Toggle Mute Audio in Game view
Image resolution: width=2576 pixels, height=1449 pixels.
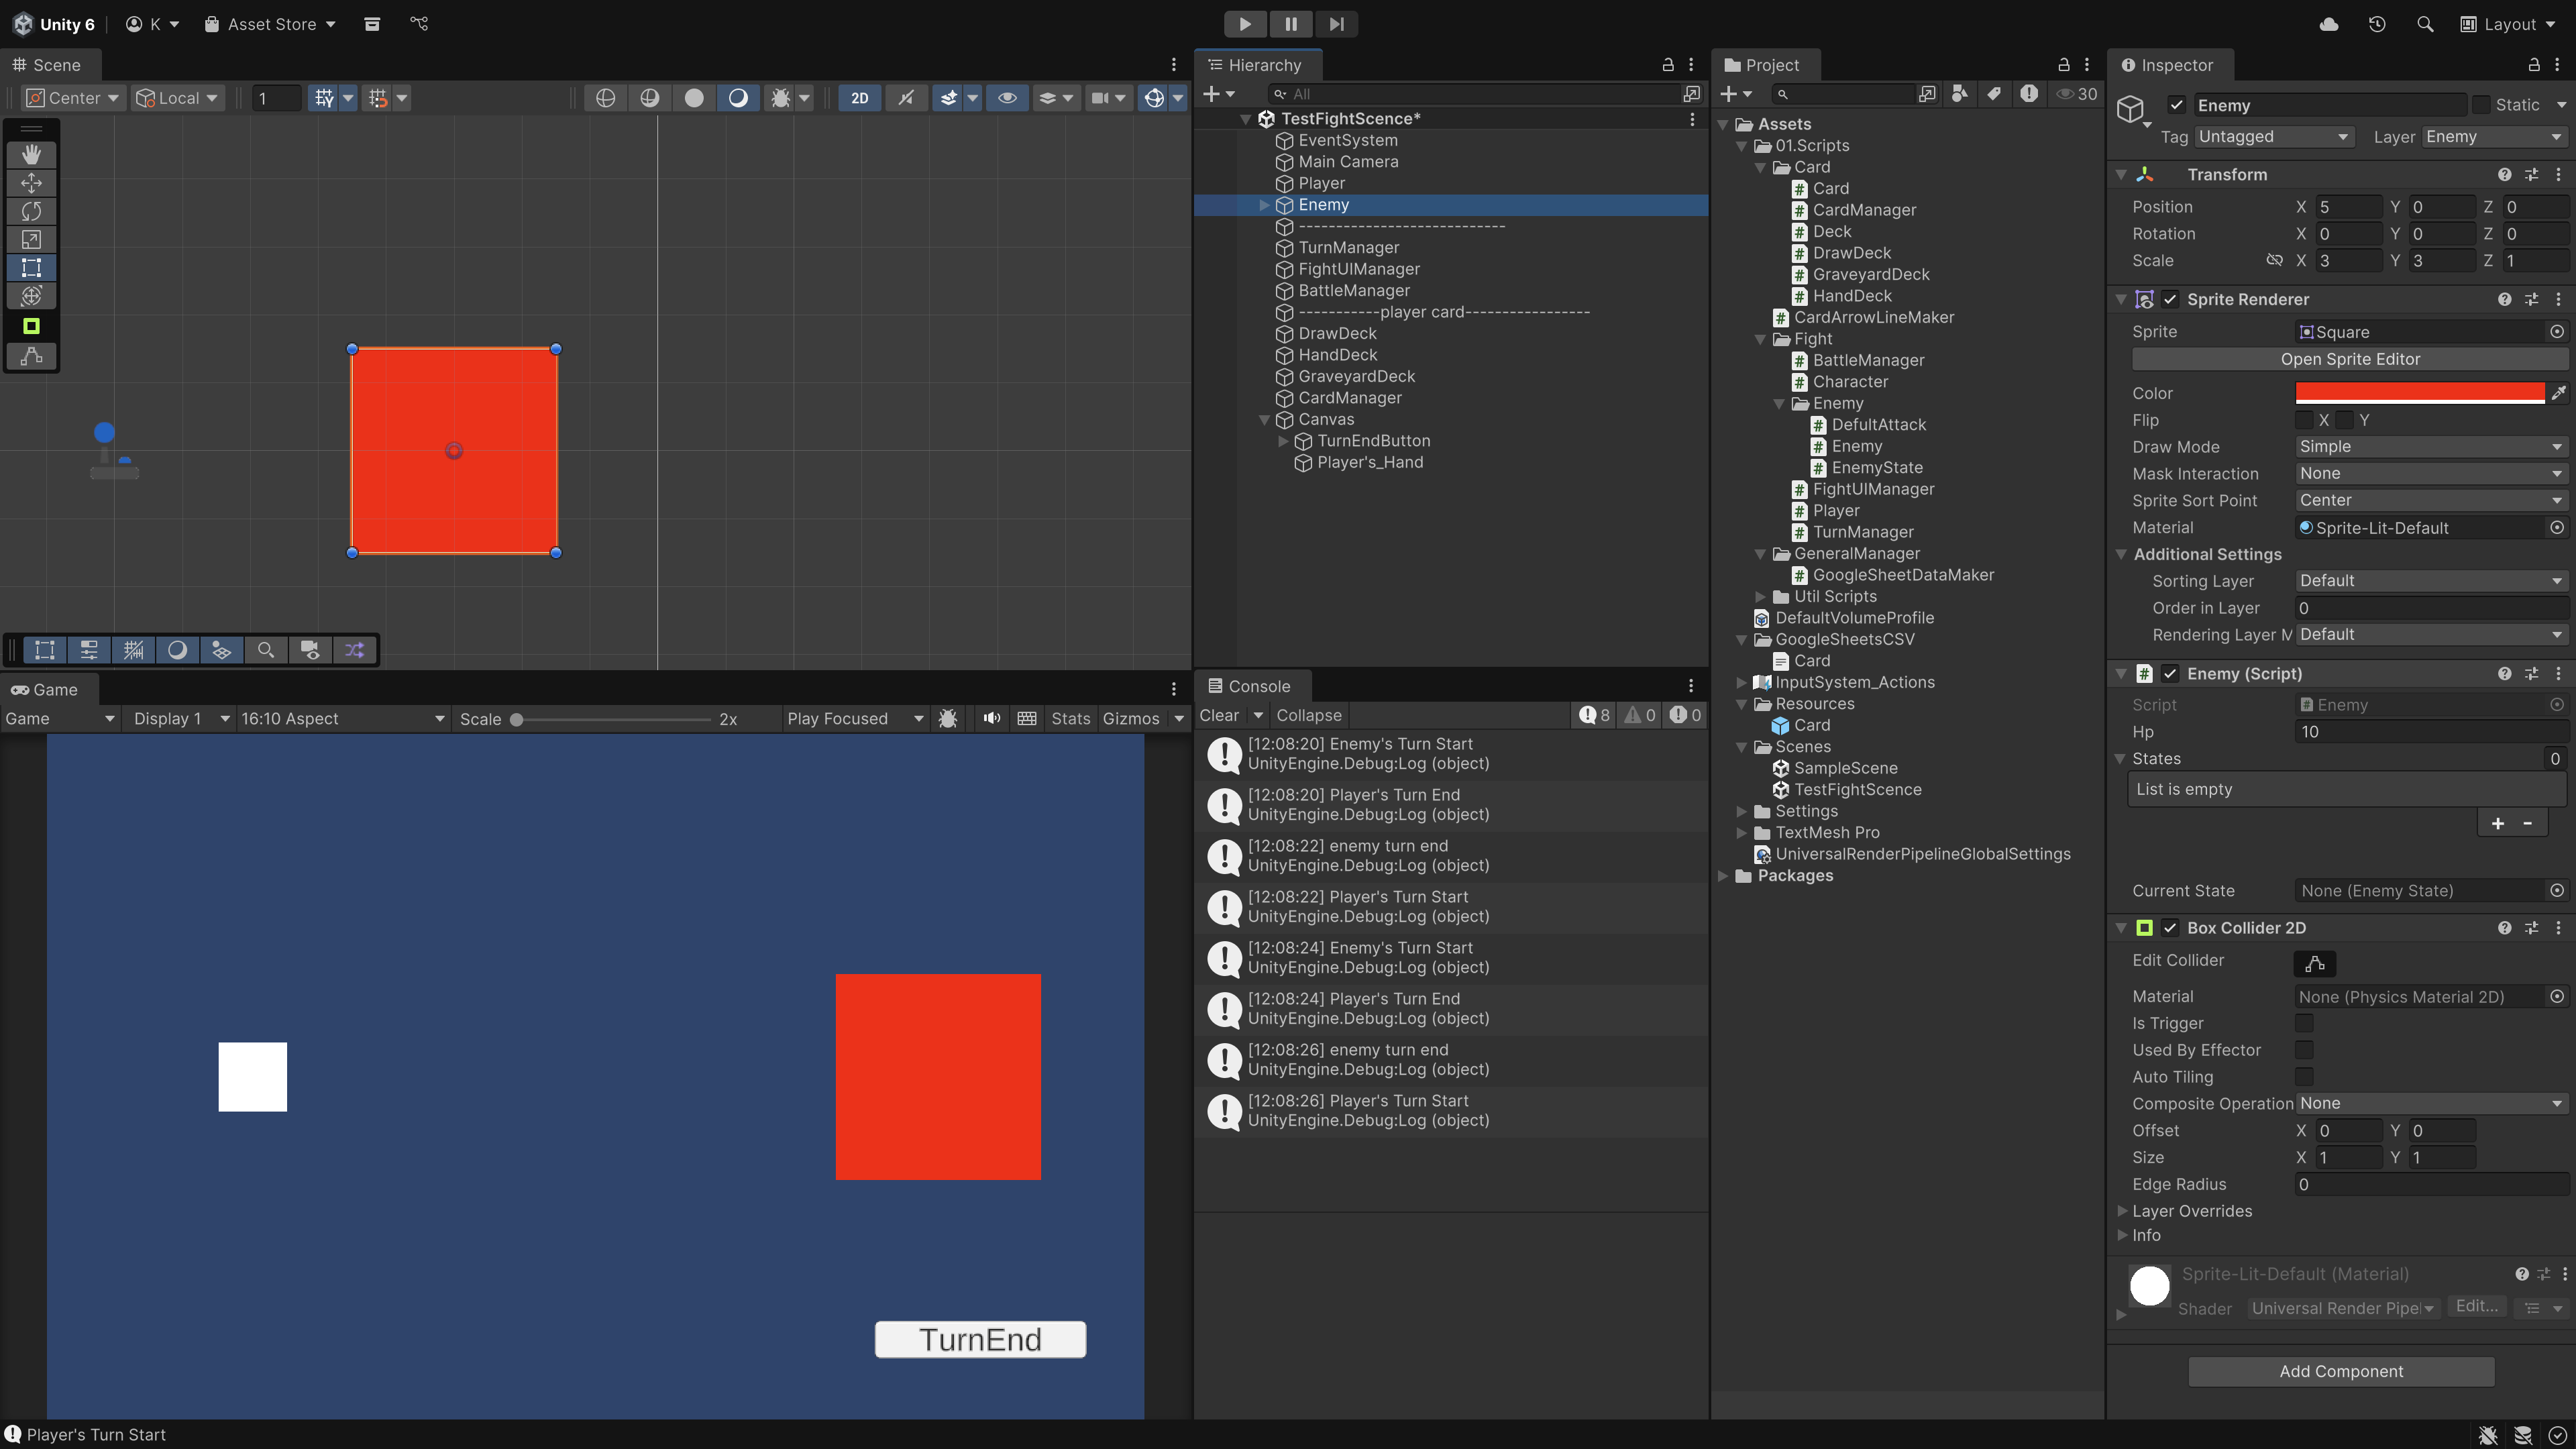[x=991, y=718]
